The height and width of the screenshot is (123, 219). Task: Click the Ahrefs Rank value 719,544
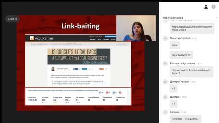33,100
